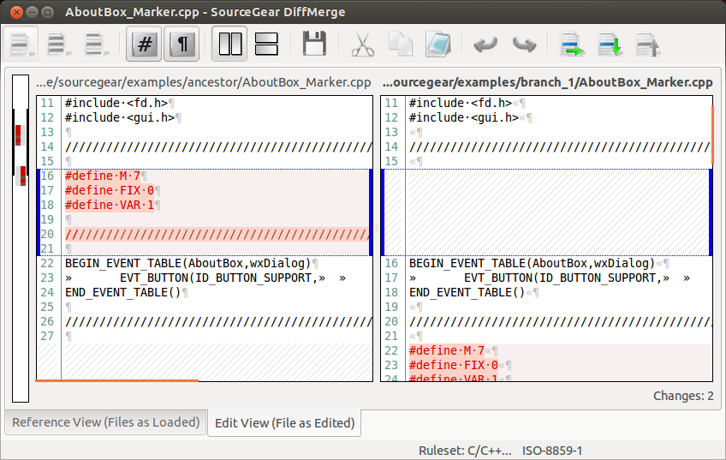
Task: Toggle whitespace display with the ¶ button
Action: pyautogui.click(x=181, y=44)
